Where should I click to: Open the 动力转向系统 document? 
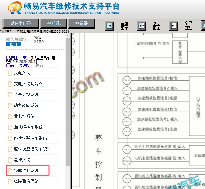click(x=26, y=105)
